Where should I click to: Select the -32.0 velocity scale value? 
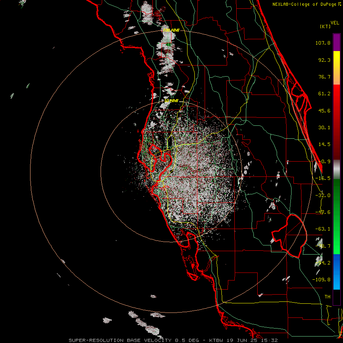point(323,196)
